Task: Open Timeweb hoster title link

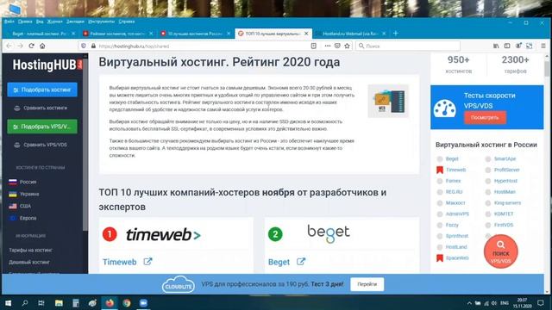Action: coord(119,262)
